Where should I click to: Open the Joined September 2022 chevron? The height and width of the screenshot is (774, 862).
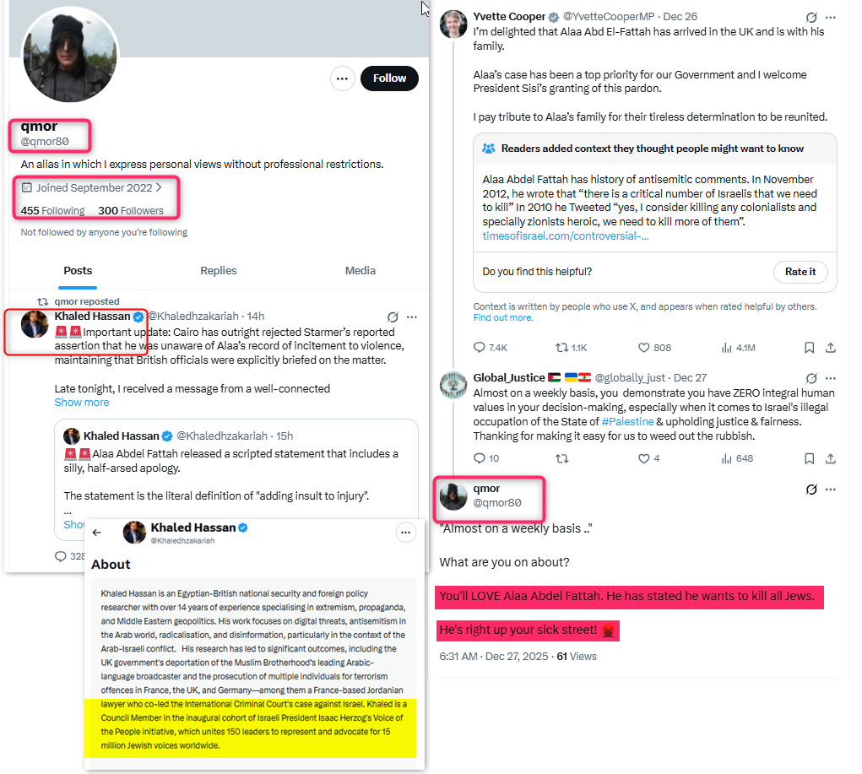159,187
